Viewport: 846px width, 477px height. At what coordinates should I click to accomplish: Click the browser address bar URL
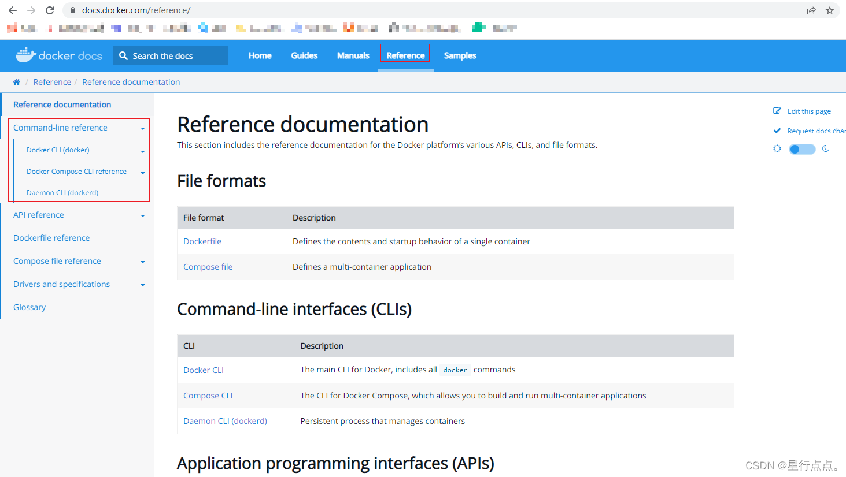point(136,10)
